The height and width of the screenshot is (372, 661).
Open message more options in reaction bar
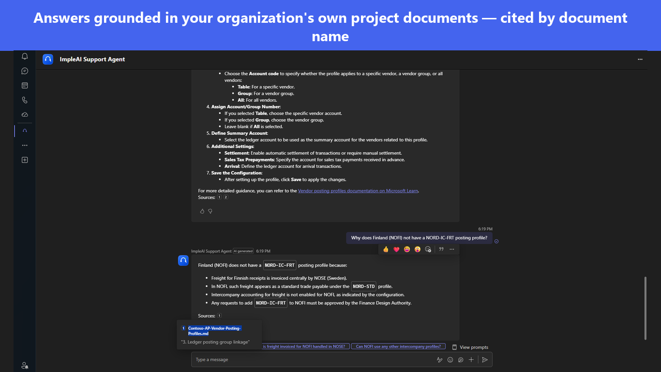[x=452, y=249]
